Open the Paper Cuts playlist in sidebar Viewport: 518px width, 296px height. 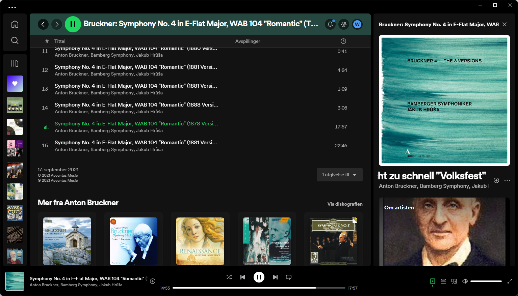click(15, 213)
